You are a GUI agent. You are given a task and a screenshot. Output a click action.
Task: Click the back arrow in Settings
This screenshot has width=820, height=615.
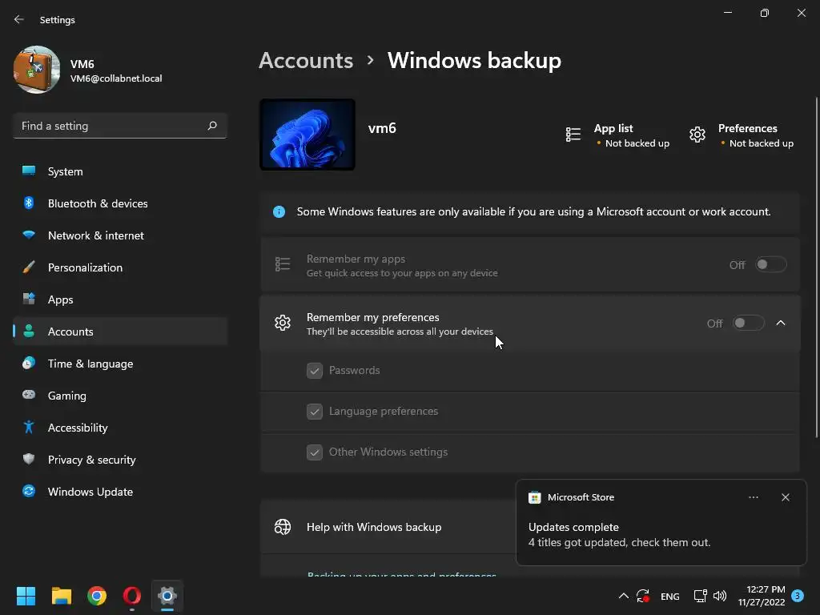click(x=19, y=20)
